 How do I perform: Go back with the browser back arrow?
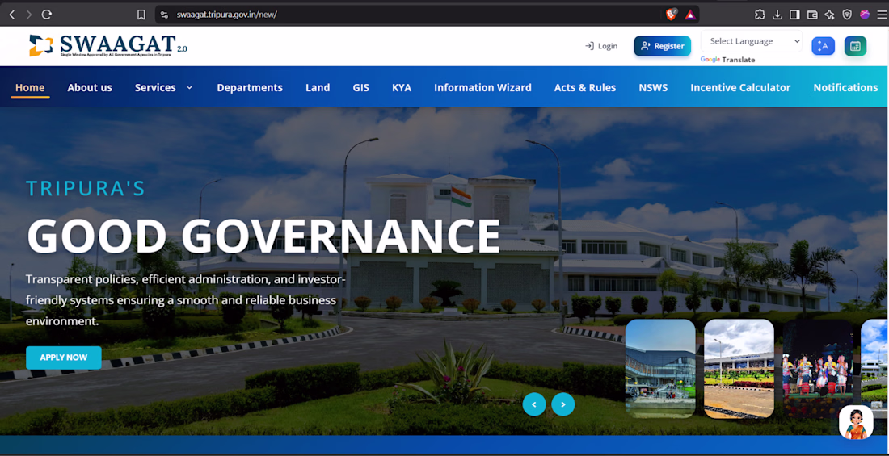(x=12, y=15)
